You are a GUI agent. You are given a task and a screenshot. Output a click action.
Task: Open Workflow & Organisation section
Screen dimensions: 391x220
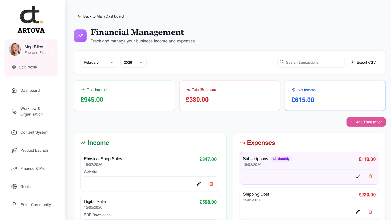tap(32, 111)
